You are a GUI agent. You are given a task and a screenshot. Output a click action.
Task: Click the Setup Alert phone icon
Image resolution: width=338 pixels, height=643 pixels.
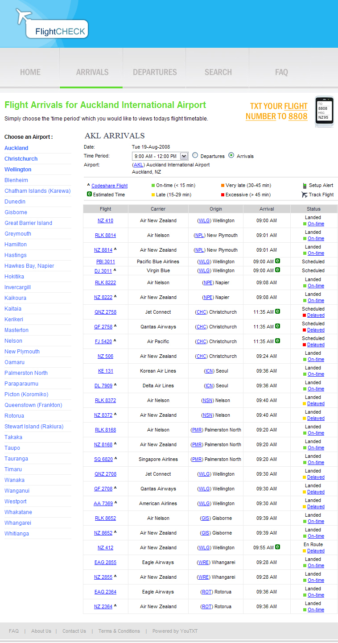[x=305, y=186]
